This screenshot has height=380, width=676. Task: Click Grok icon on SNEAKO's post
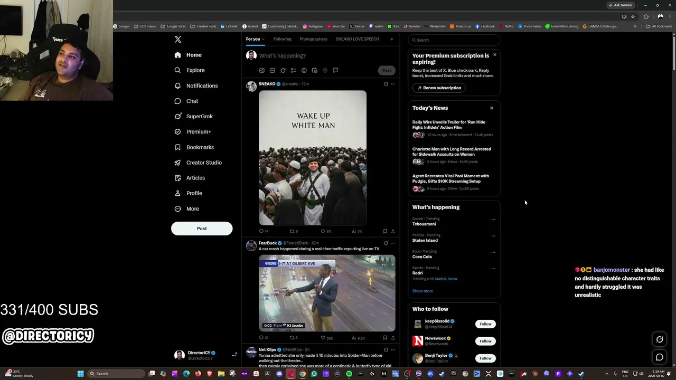click(x=386, y=84)
